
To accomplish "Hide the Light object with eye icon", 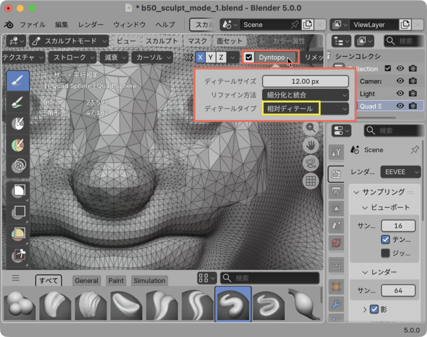I will click(x=400, y=94).
